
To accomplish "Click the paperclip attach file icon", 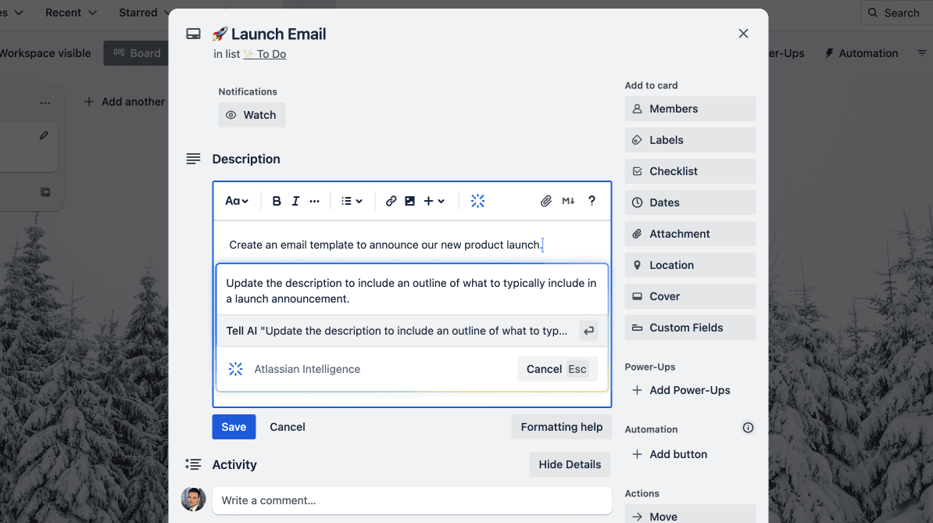I will 546,201.
